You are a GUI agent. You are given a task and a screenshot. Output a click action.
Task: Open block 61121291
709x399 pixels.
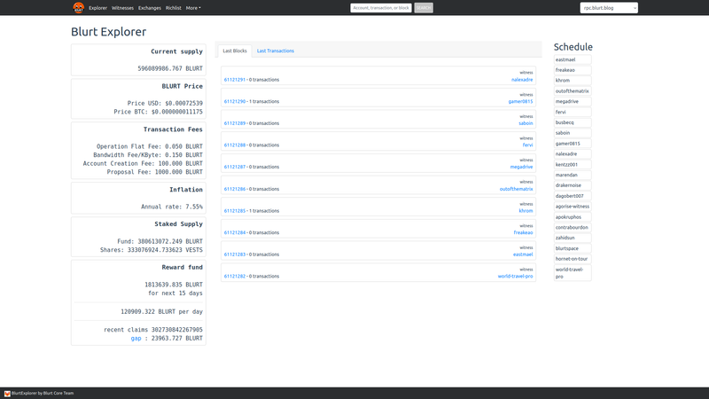point(235,80)
